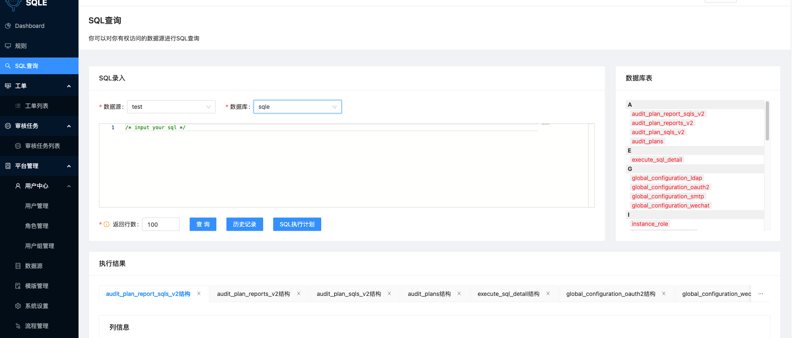This screenshot has width=792, height=338.
Task: Switch to the global_configuration_wec… tab
Action: point(716,294)
